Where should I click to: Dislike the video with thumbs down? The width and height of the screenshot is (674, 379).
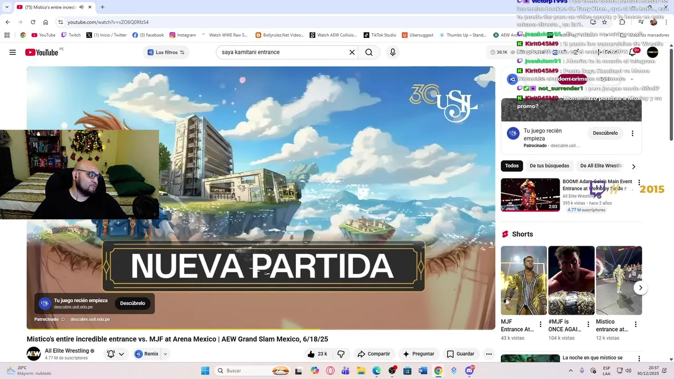(x=341, y=354)
